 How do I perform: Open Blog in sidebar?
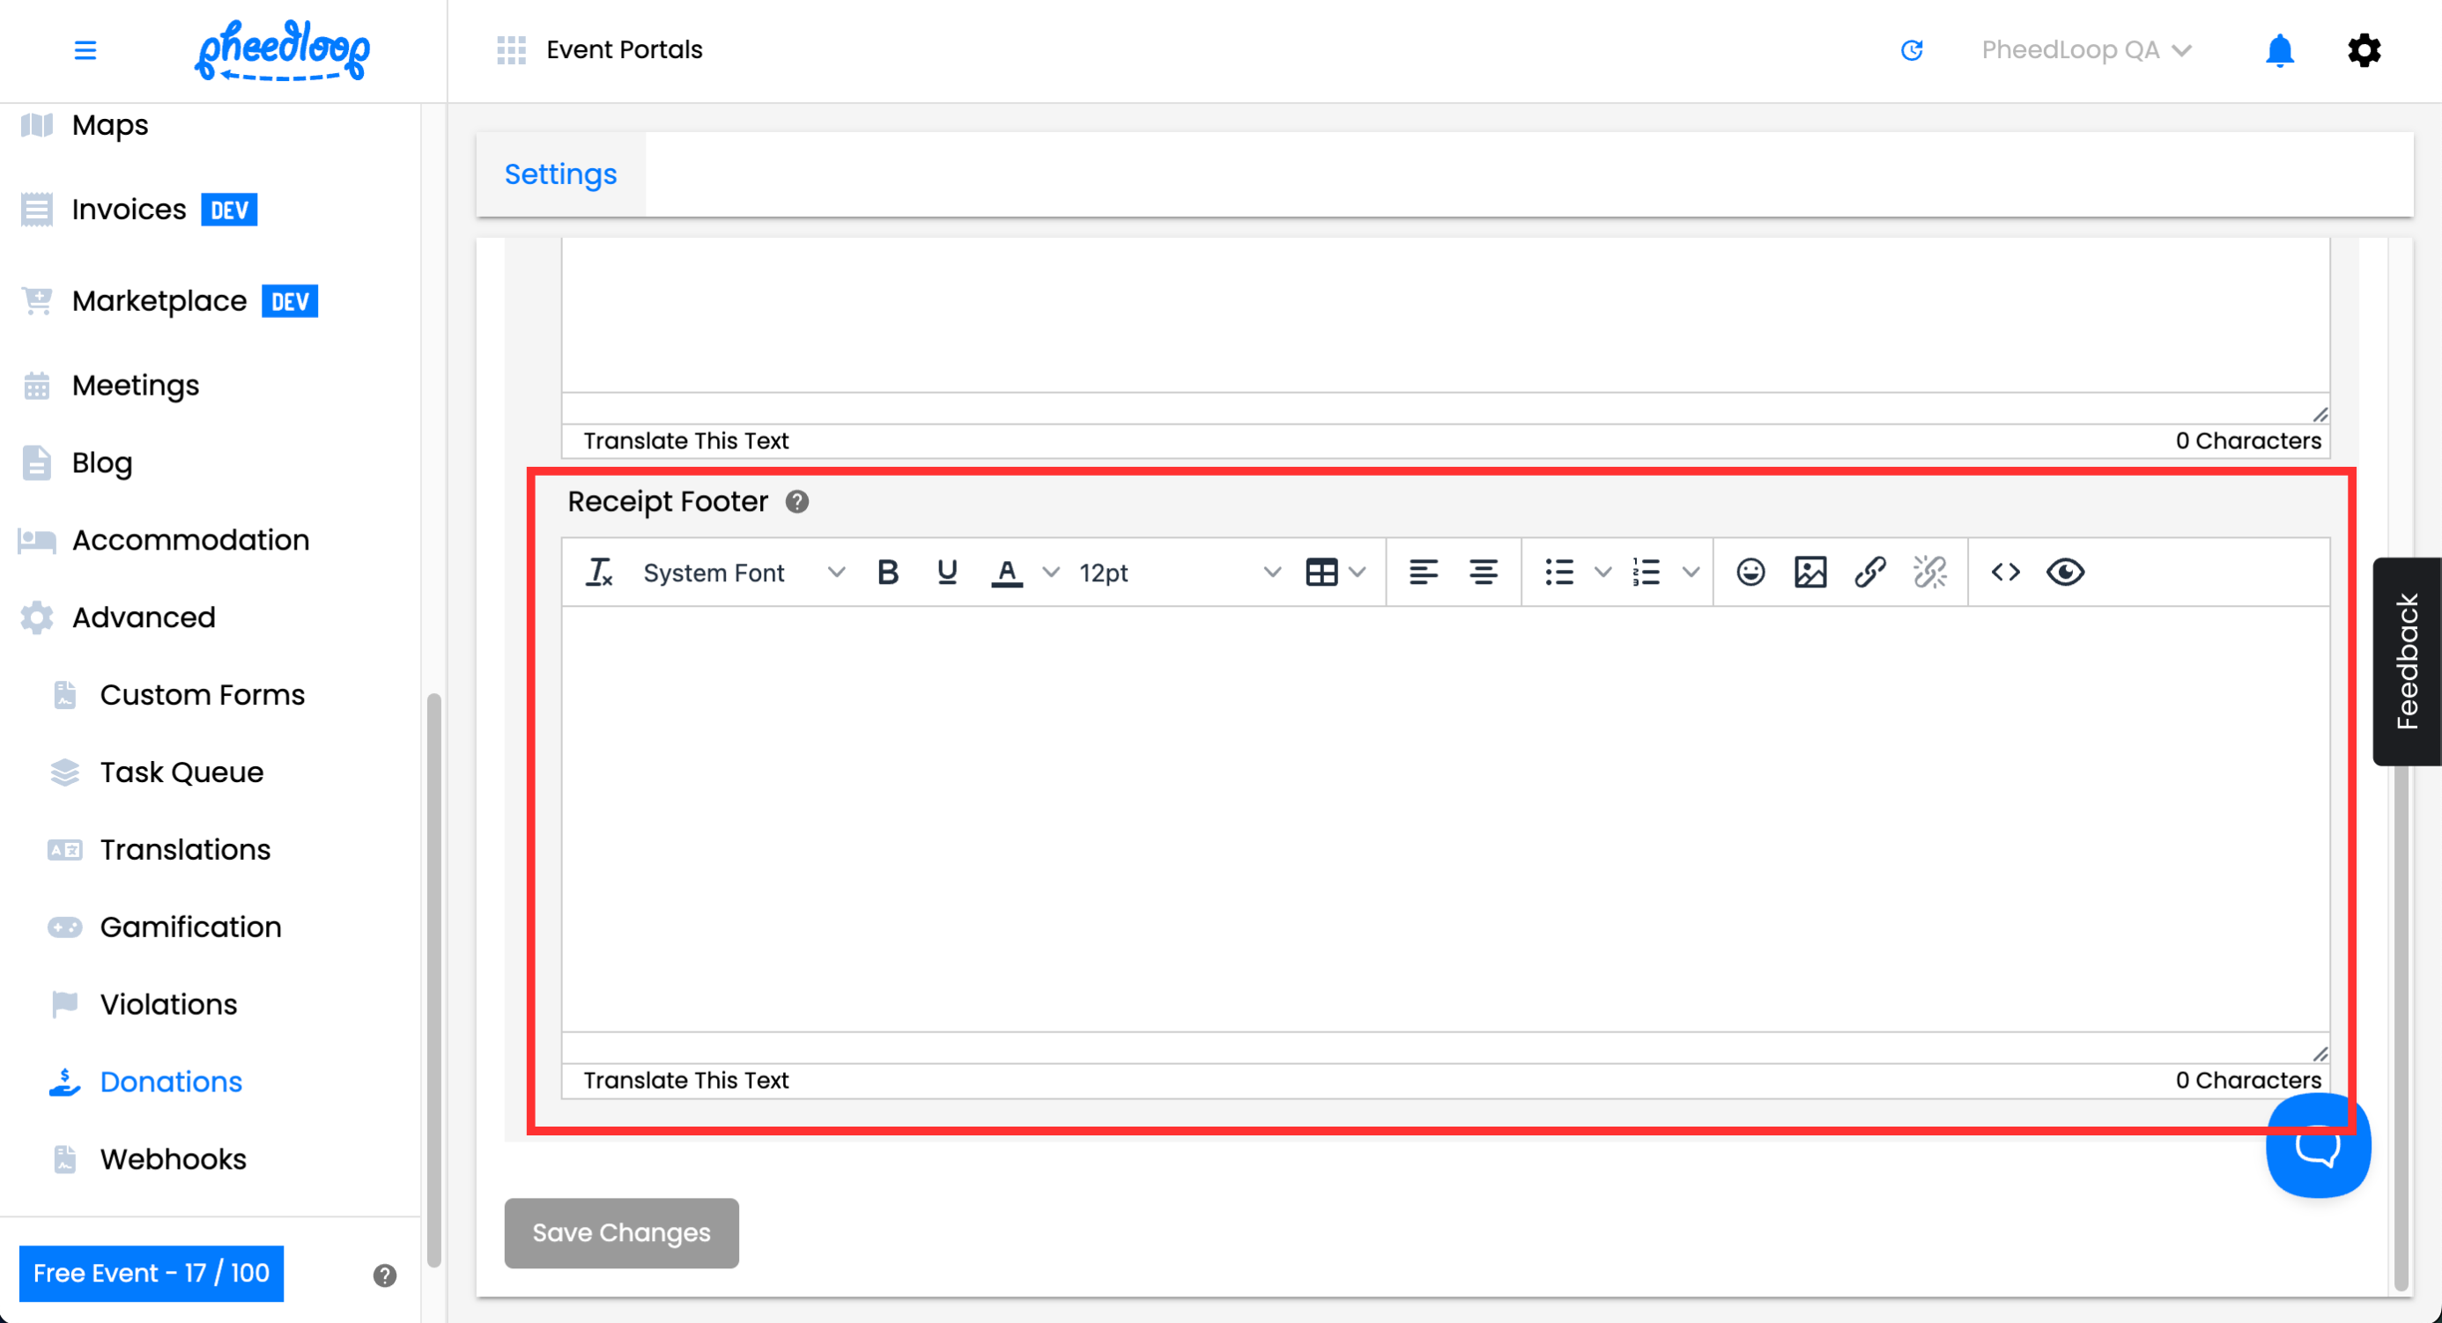pyautogui.click(x=102, y=463)
